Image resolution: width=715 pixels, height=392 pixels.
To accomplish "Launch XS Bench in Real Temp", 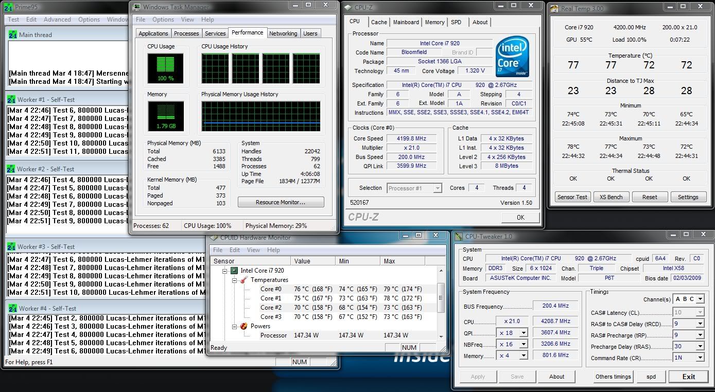I will [611, 197].
